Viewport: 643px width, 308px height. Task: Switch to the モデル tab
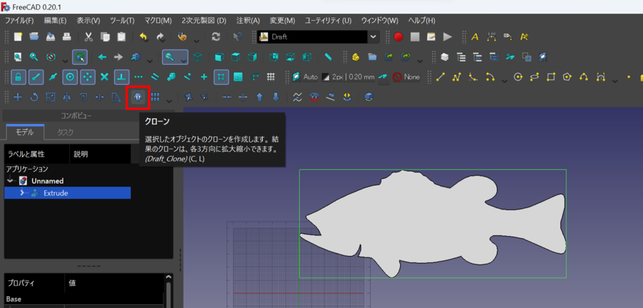click(25, 132)
